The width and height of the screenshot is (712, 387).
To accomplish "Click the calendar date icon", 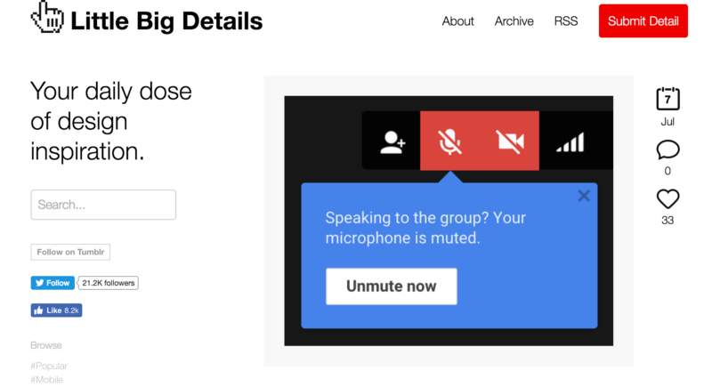I will tap(667, 99).
